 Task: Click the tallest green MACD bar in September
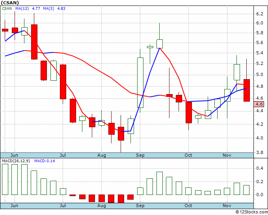(160, 183)
